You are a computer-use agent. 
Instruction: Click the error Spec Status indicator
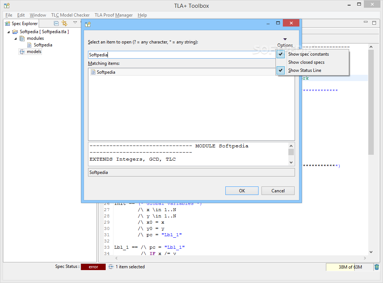(x=93, y=267)
